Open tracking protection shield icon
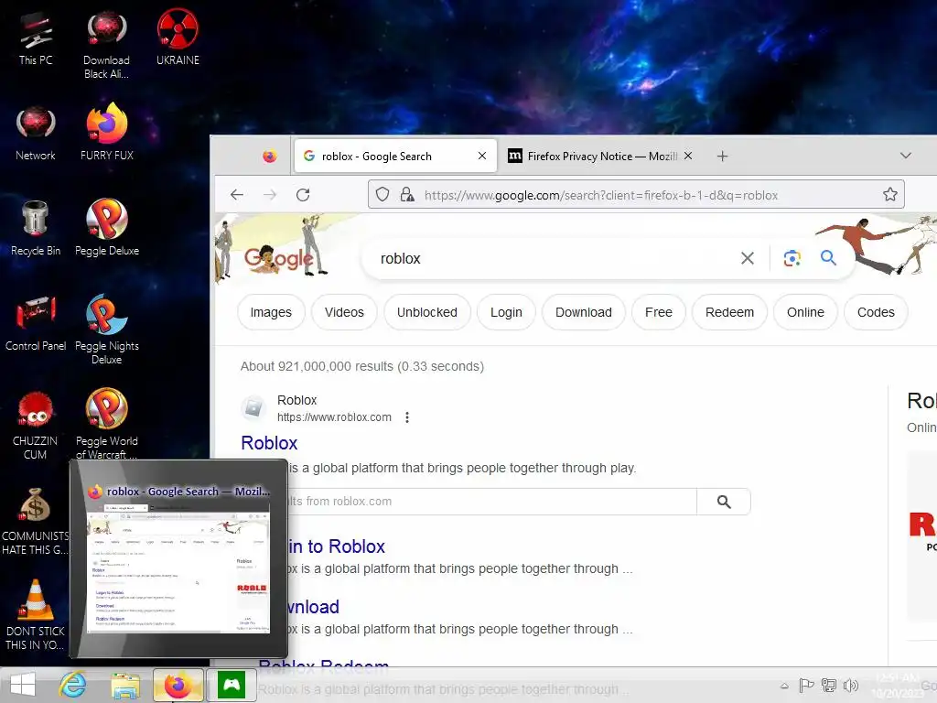Screen dimensions: 937x703 (382, 194)
